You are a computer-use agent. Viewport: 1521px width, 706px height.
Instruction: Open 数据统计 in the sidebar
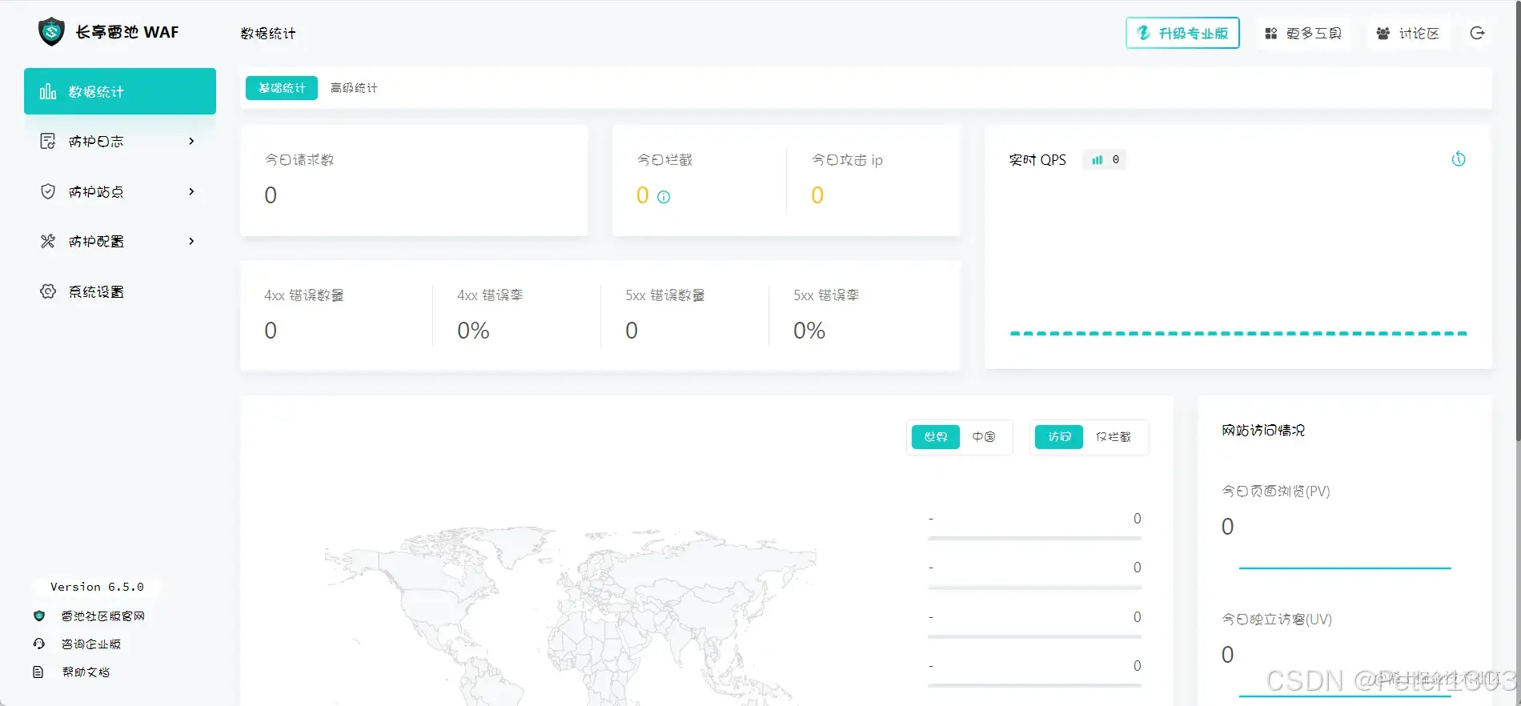120,91
